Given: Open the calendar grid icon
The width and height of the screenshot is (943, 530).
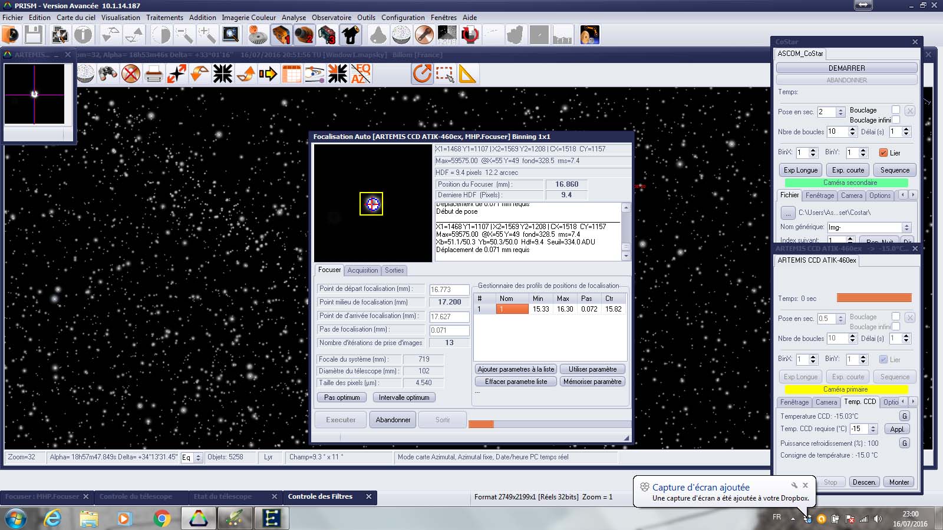Looking at the screenshot, I should coord(292,74).
